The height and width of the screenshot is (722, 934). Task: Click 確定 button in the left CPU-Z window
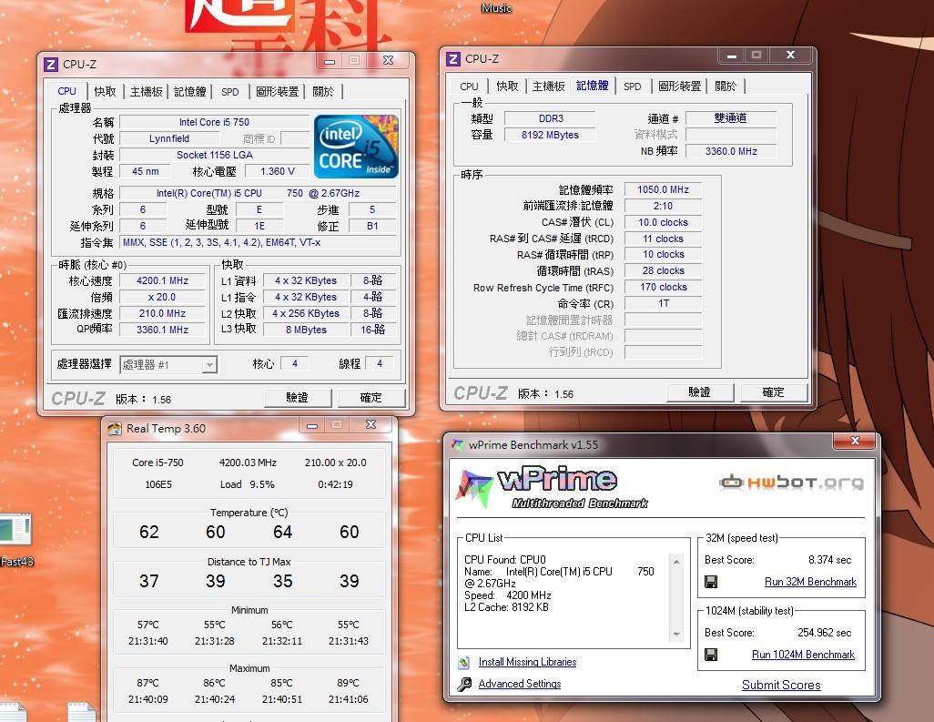(371, 397)
